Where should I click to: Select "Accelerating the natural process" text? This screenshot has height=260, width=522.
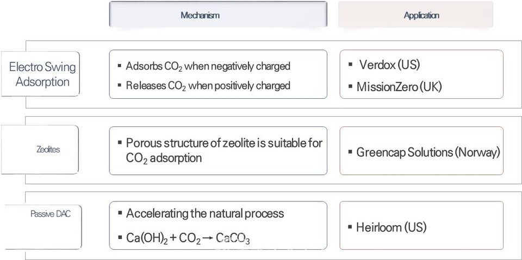204,213
